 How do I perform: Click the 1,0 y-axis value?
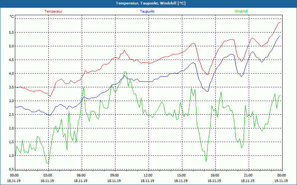(12, 155)
